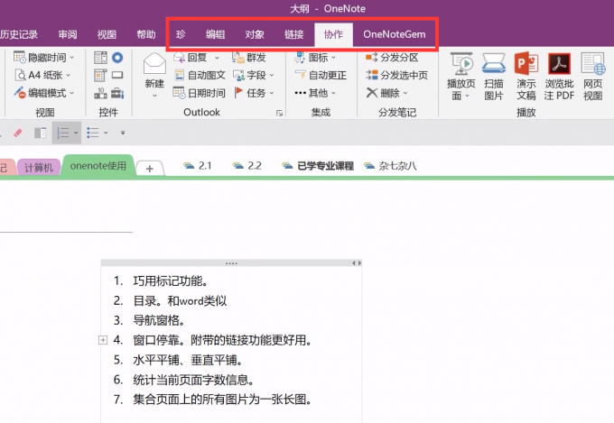Open the bulleted list style dropdown

click(106, 133)
